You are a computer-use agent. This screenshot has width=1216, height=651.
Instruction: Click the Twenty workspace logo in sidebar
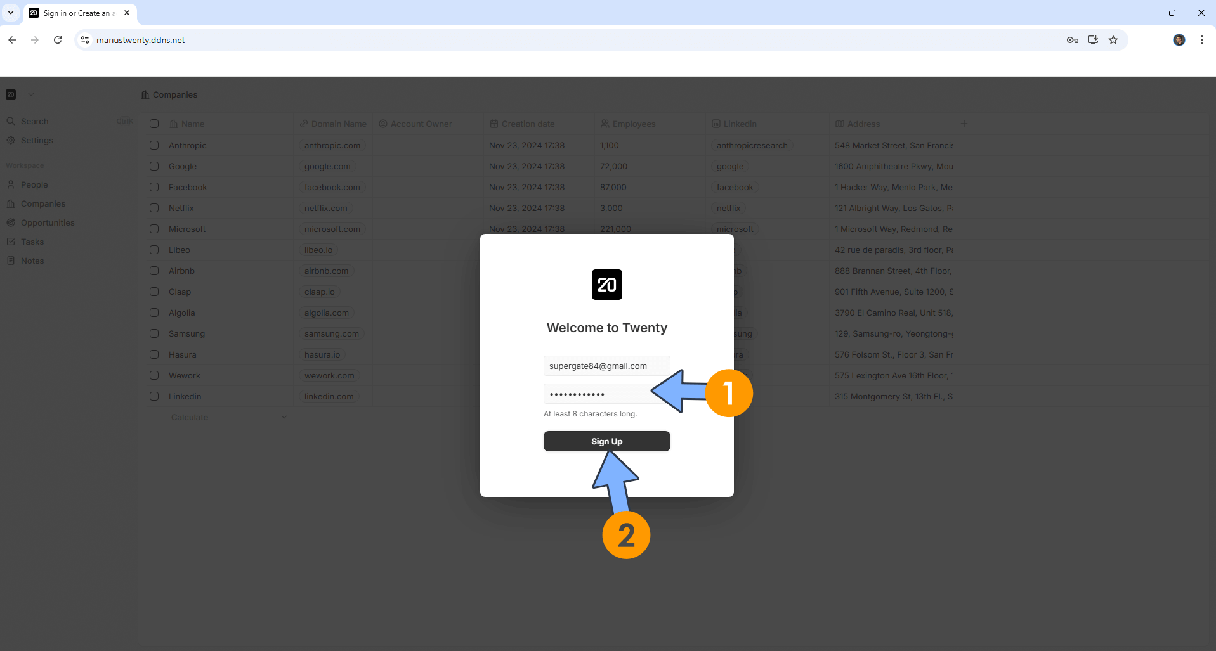pos(11,94)
